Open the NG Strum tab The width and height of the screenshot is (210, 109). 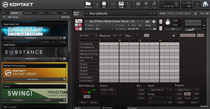[139, 108]
